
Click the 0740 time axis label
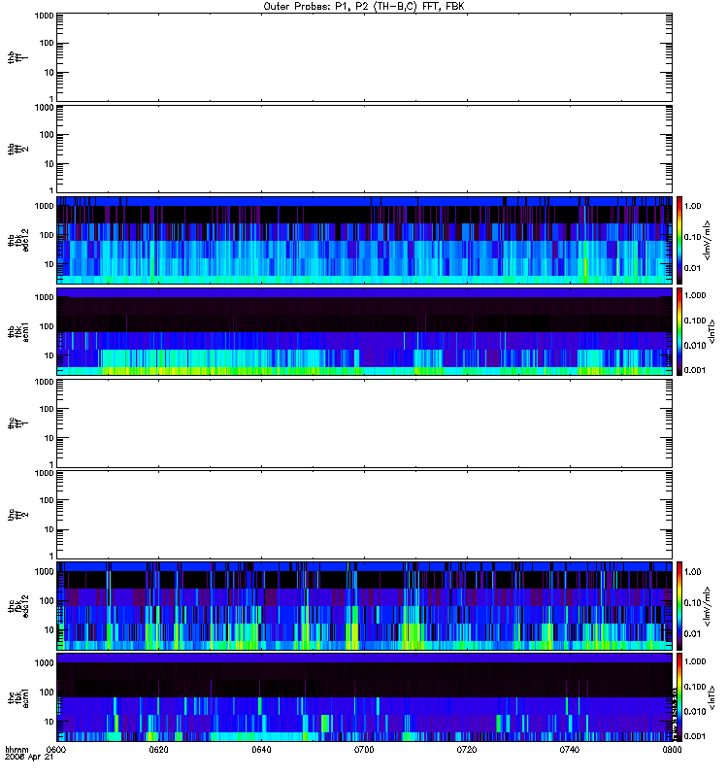pos(570,749)
